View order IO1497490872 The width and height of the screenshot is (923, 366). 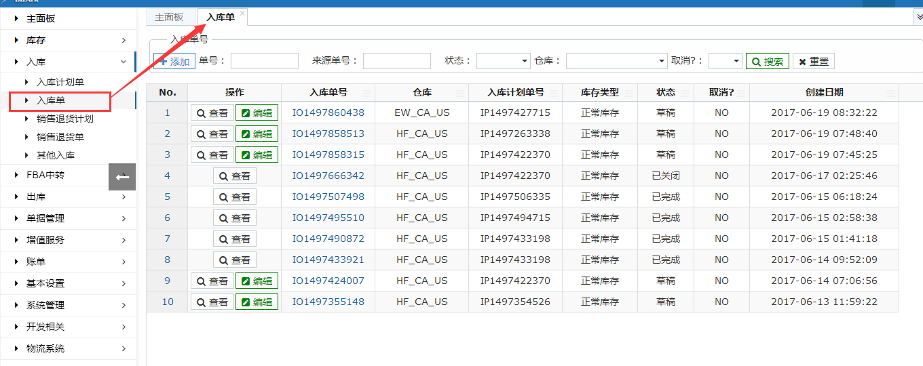point(235,239)
